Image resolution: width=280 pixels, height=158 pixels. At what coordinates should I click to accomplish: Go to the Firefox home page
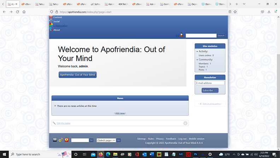point(24,12)
